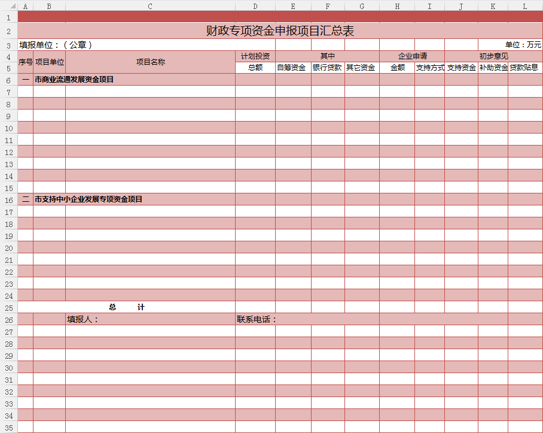543x433 pixels.
Task: Click the 填报人： cell
Action: click(x=83, y=319)
